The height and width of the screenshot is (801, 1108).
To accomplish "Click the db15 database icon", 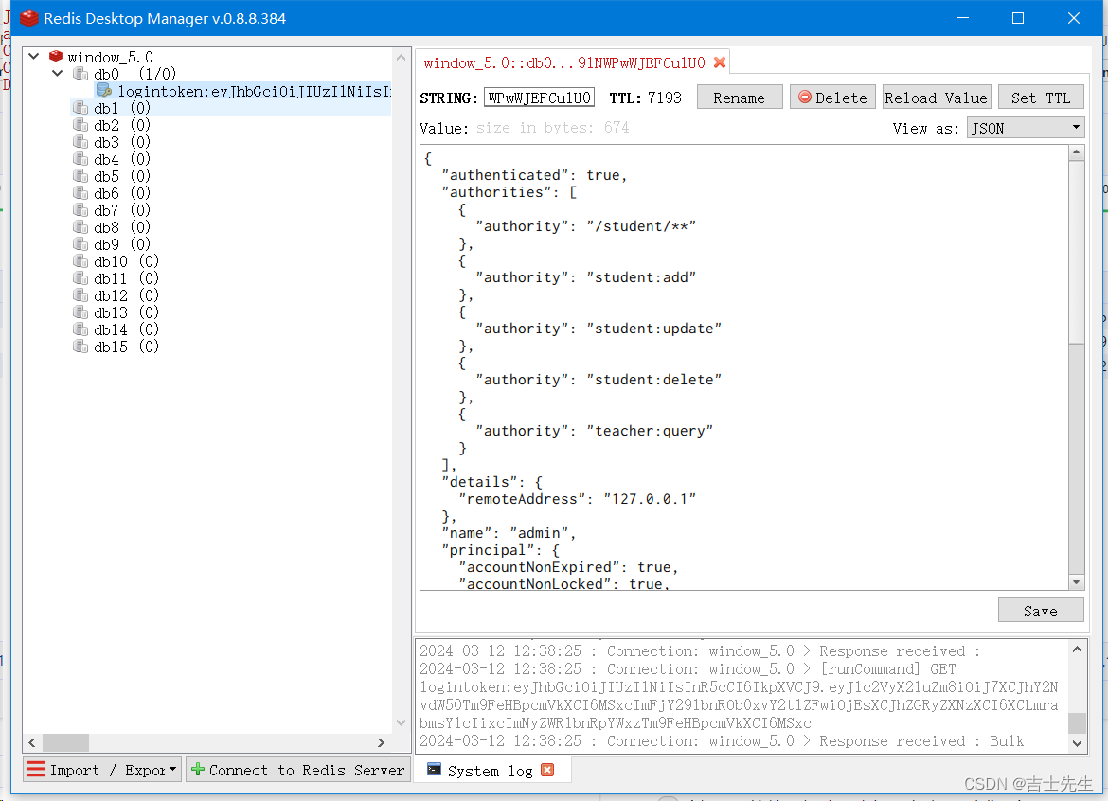I will pyautogui.click(x=81, y=347).
